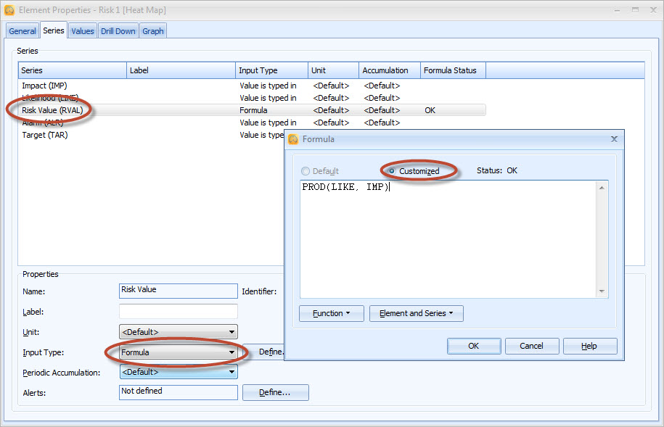Open the Element and Series dropdown

[416, 313]
